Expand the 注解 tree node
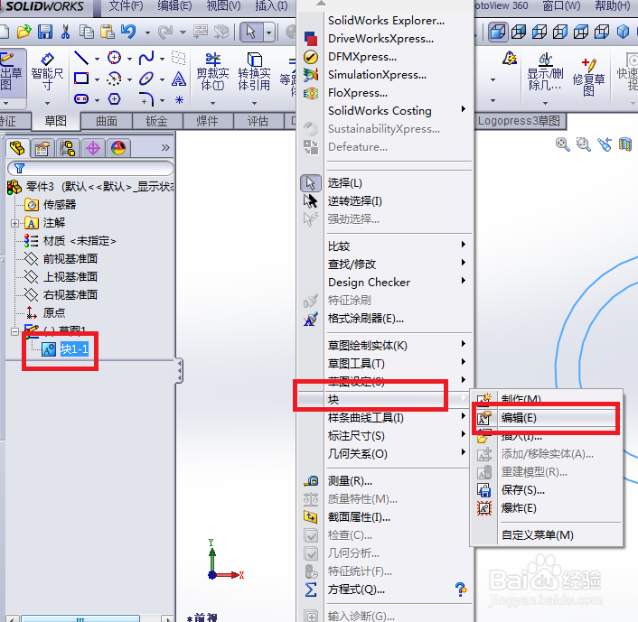Image resolution: width=638 pixels, height=622 pixels. coord(14,223)
